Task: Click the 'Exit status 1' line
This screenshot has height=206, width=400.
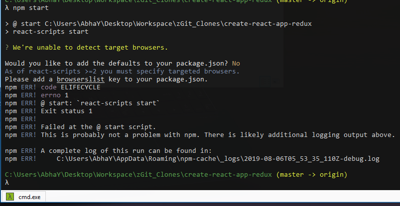Action: (x=49, y=111)
